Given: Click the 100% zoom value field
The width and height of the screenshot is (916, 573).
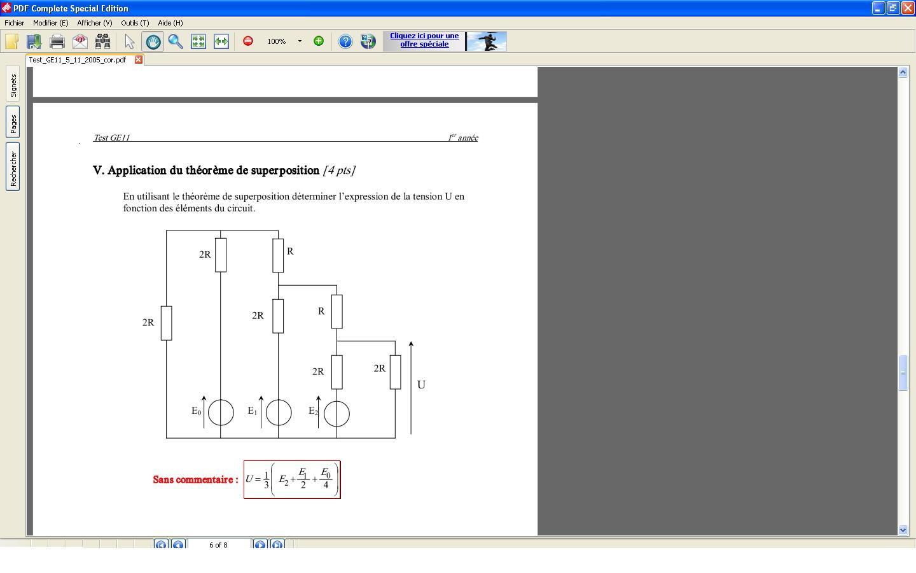Looking at the screenshot, I should click(277, 41).
